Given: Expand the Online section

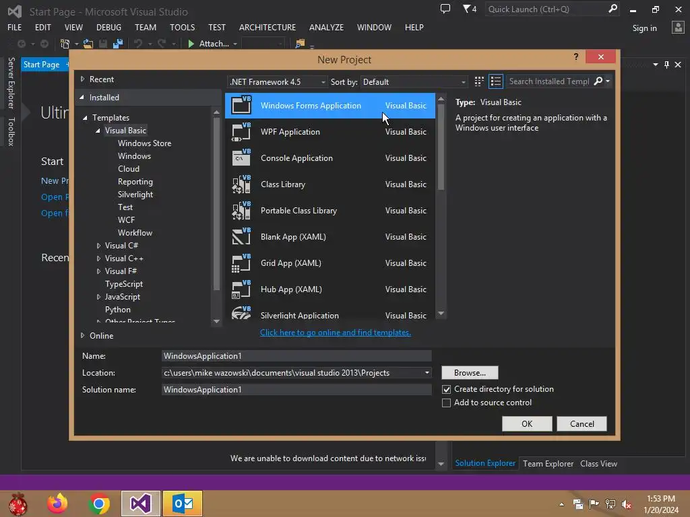Looking at the screenshot, I should point(82,335).
